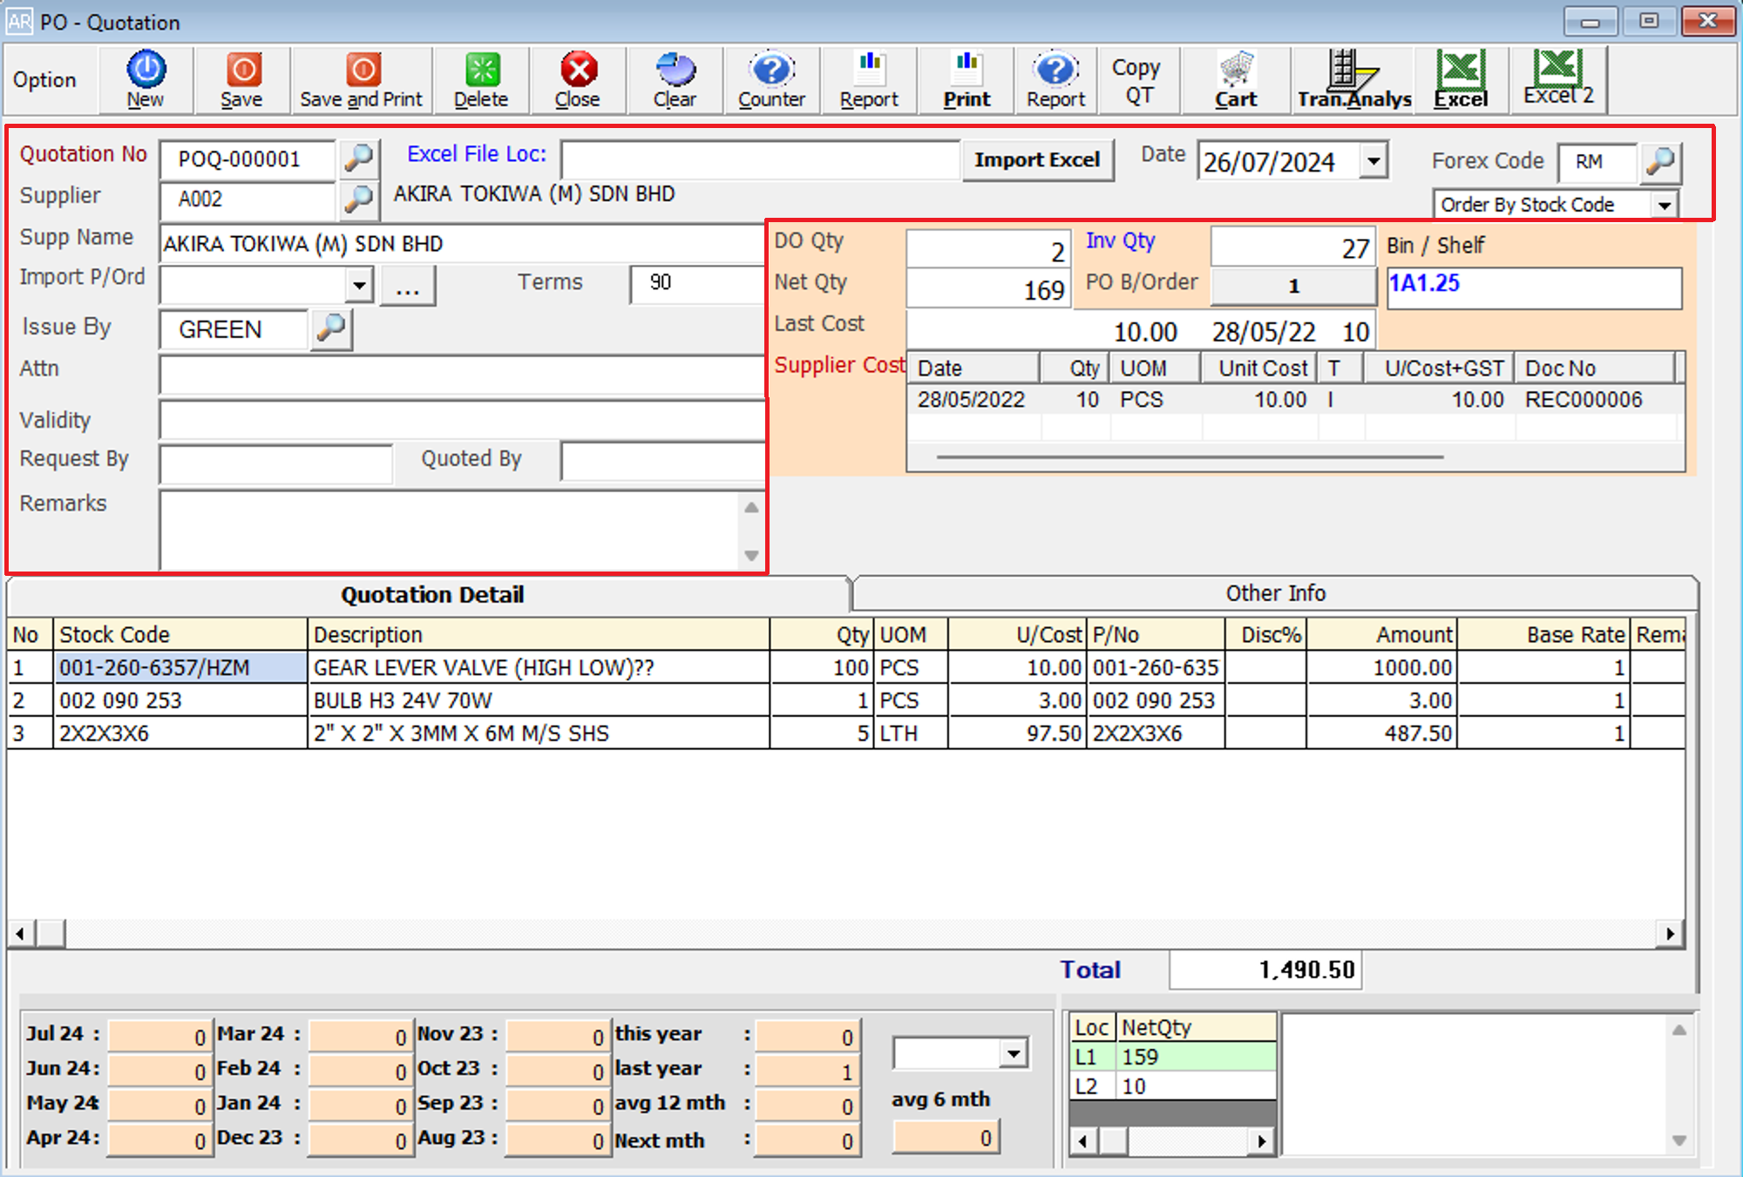The height and width of the screenshot is (1177, 1743).
Task: Click the Stock Code column header
Action: pyautogui.click(x=181, y=635)
